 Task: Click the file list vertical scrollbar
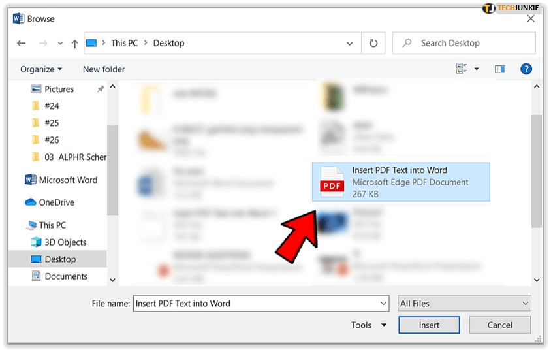tap(537, 170)
